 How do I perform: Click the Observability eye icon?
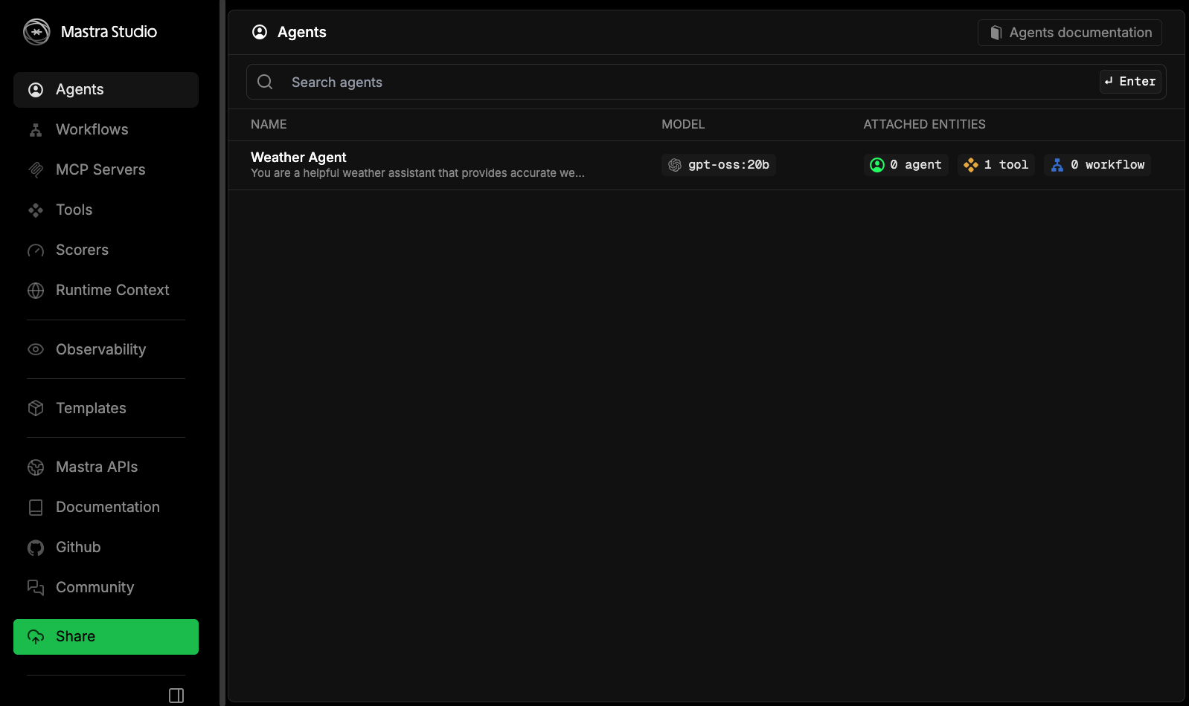point(36,349)
